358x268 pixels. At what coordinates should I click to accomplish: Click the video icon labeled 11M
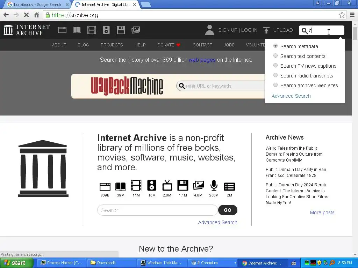click(x=136, y=185)
